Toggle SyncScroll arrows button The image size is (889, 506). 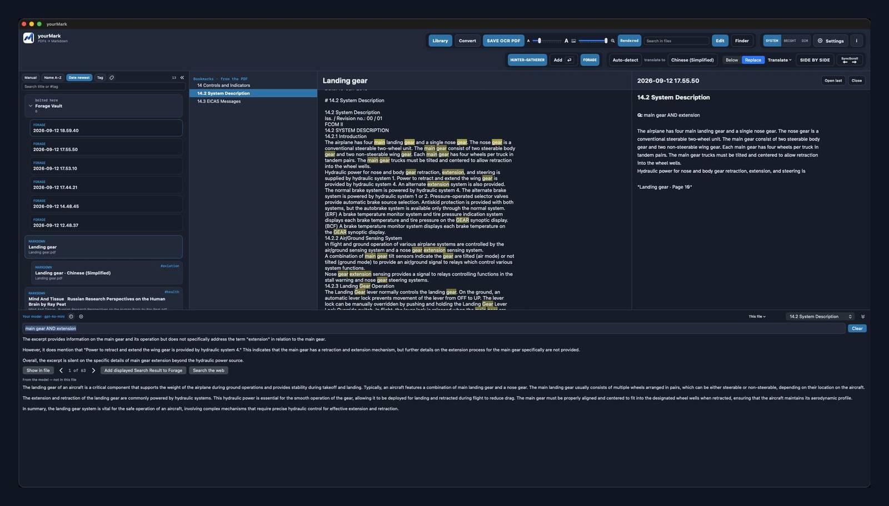pos(850,60)
